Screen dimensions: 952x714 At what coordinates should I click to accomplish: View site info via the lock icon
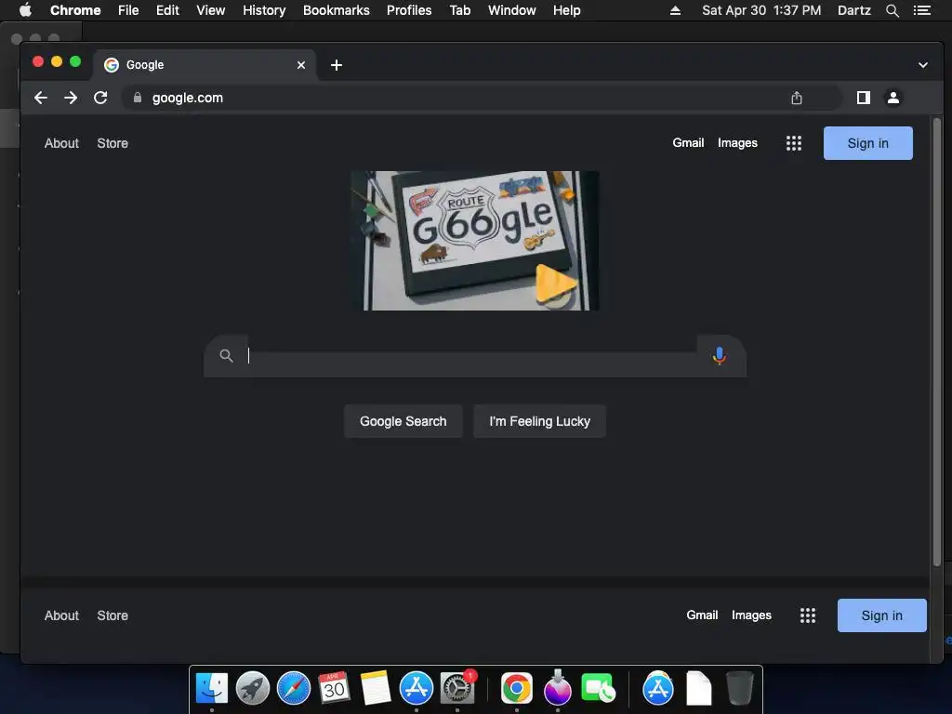tap(138, 98)
